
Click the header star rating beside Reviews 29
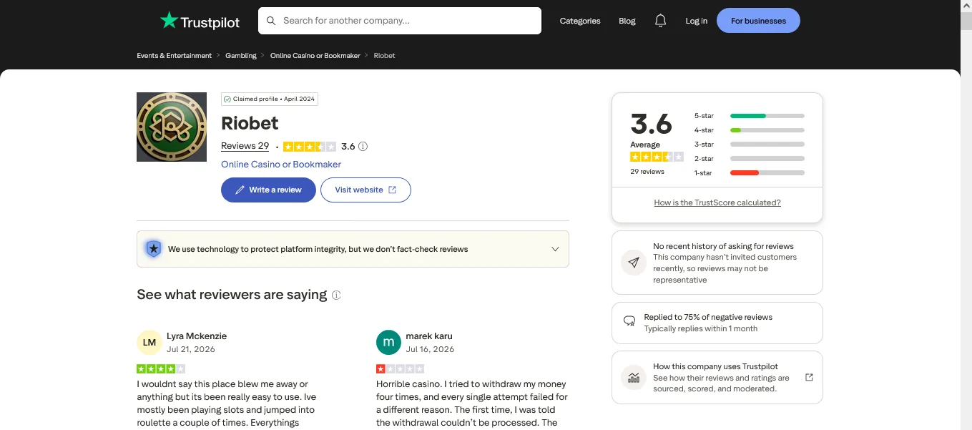pyautogui.click(x=310, y=147)
